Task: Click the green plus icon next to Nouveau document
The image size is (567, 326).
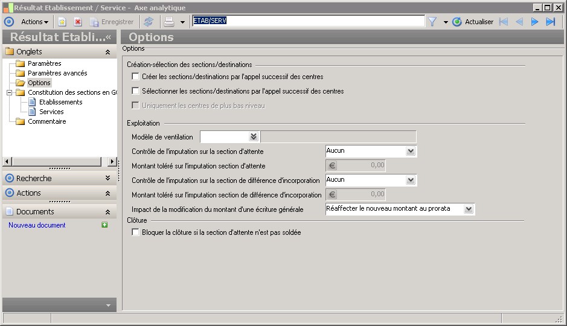Action: (x=104, y=225)
